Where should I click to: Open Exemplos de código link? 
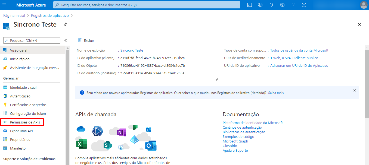coord(238,137)
